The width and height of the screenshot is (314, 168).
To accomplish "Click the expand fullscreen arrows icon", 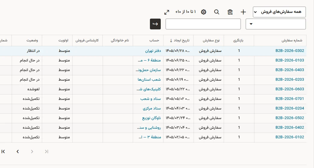I will [166, 12].
